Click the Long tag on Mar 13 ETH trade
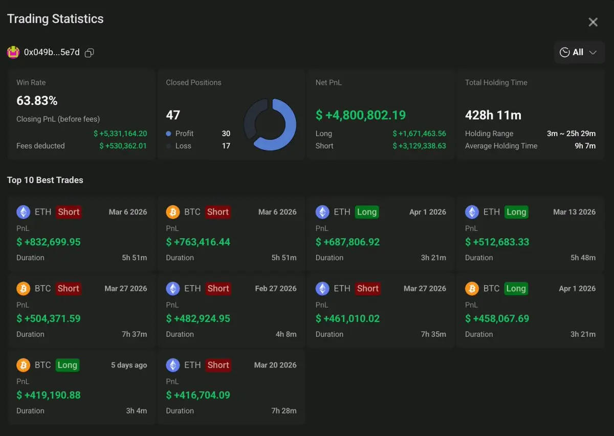 click(516, 212)
